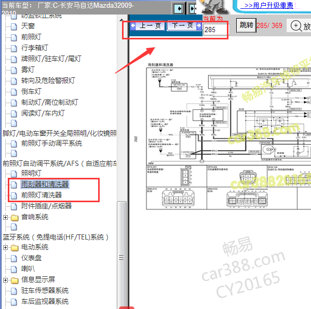Select 仪表盘 in the tree

tap(31, 258)
